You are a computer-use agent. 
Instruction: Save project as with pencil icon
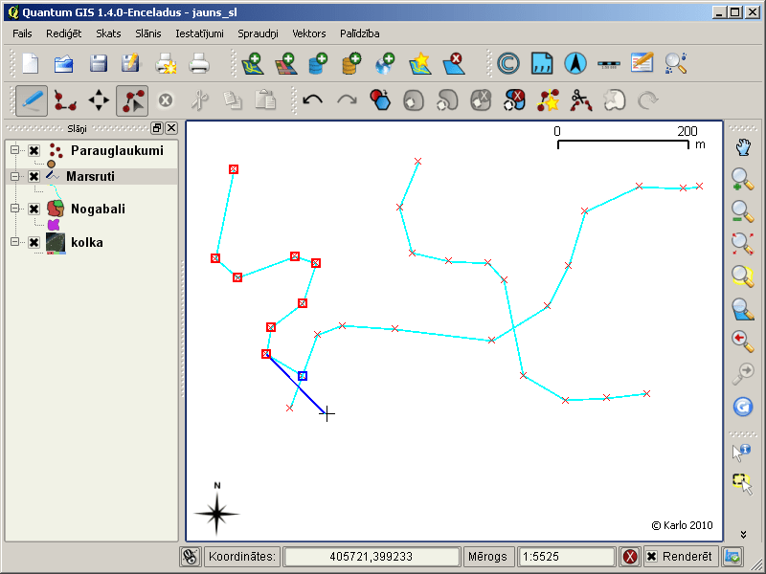coord(130,64)
